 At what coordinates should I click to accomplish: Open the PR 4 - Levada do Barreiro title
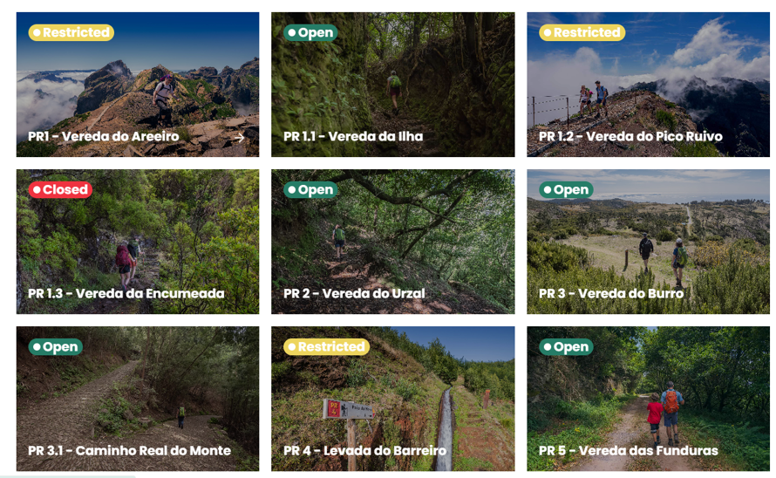[364, 450]
